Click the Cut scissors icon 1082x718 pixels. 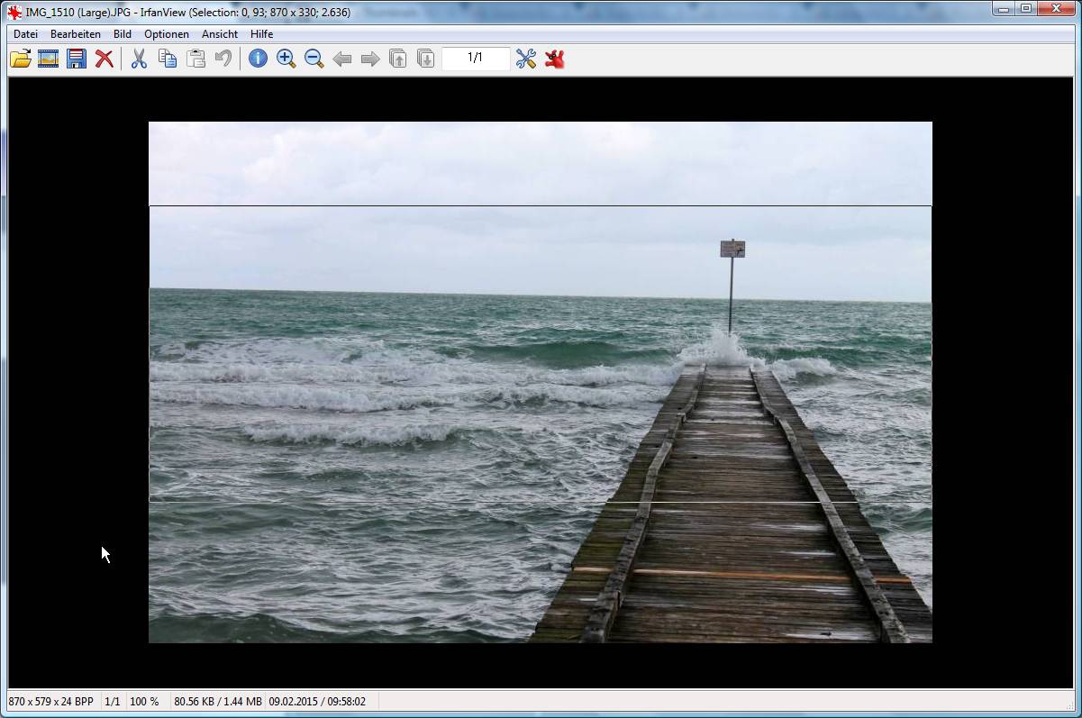coord(139,59)
